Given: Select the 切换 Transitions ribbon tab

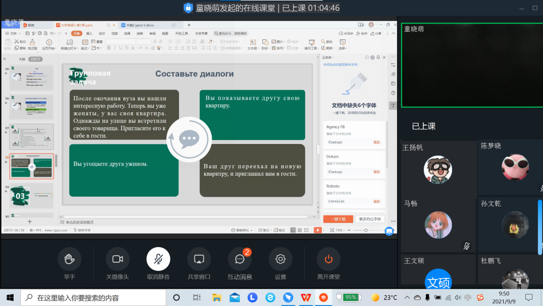Looking at the screenshot, I should [115, 34].
